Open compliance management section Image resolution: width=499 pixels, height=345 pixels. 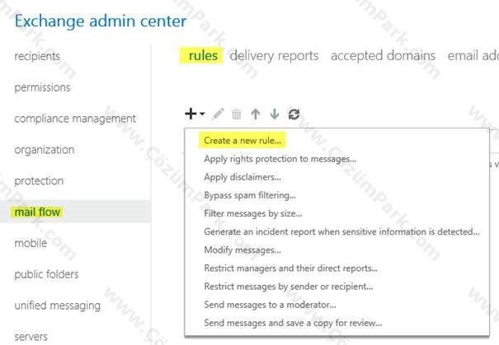click(75, 119)
